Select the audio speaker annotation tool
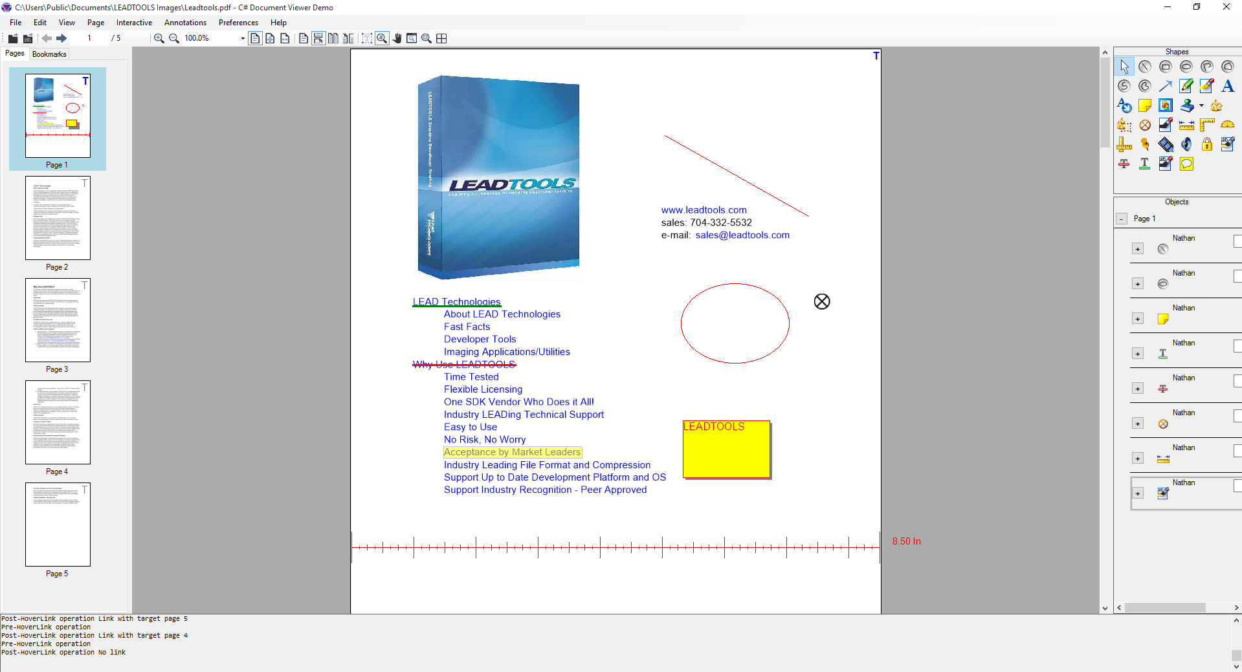 coord(1186,144)
